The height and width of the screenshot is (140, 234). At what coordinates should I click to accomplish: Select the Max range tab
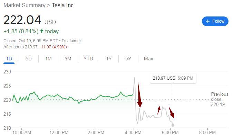(148, 59)
